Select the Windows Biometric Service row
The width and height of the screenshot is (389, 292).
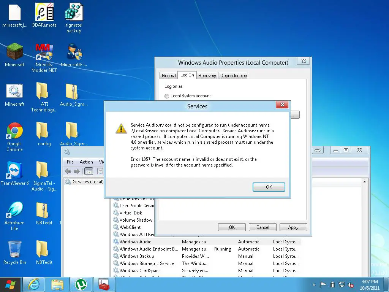coord(206,263)
